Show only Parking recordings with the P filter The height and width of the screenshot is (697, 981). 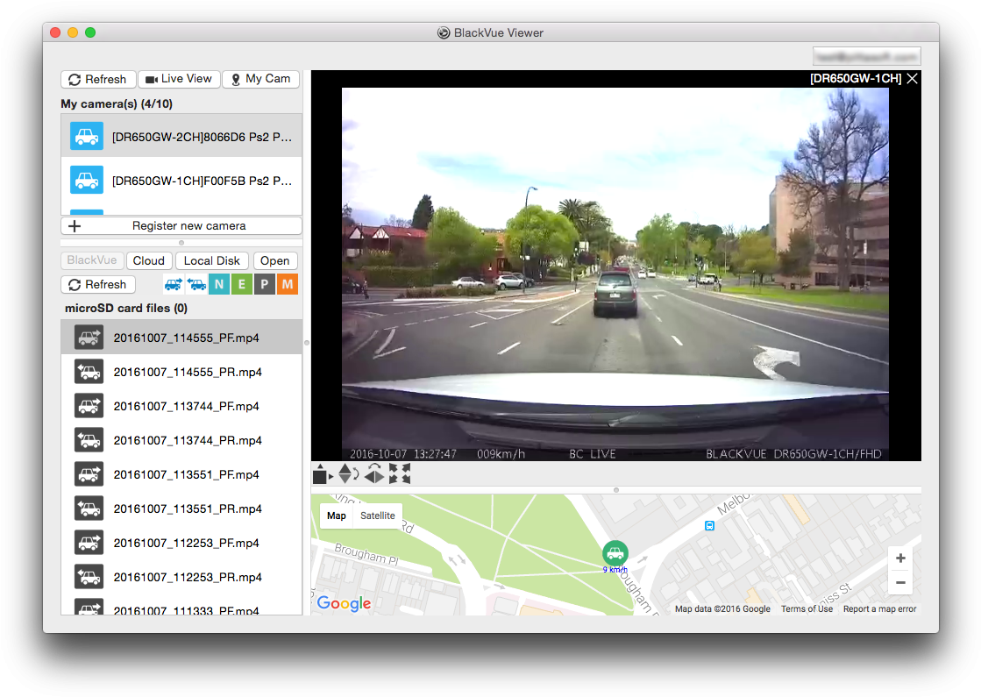(264, 284)
